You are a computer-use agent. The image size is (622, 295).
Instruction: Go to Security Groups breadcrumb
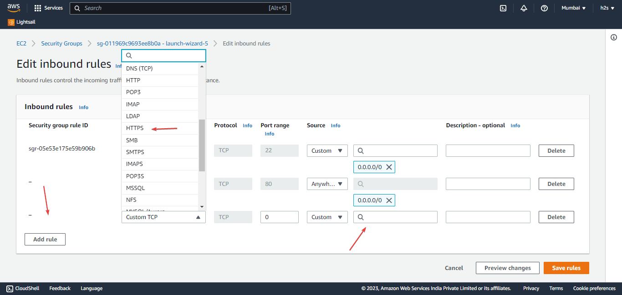pyautogui.click(x=62, y=44)
